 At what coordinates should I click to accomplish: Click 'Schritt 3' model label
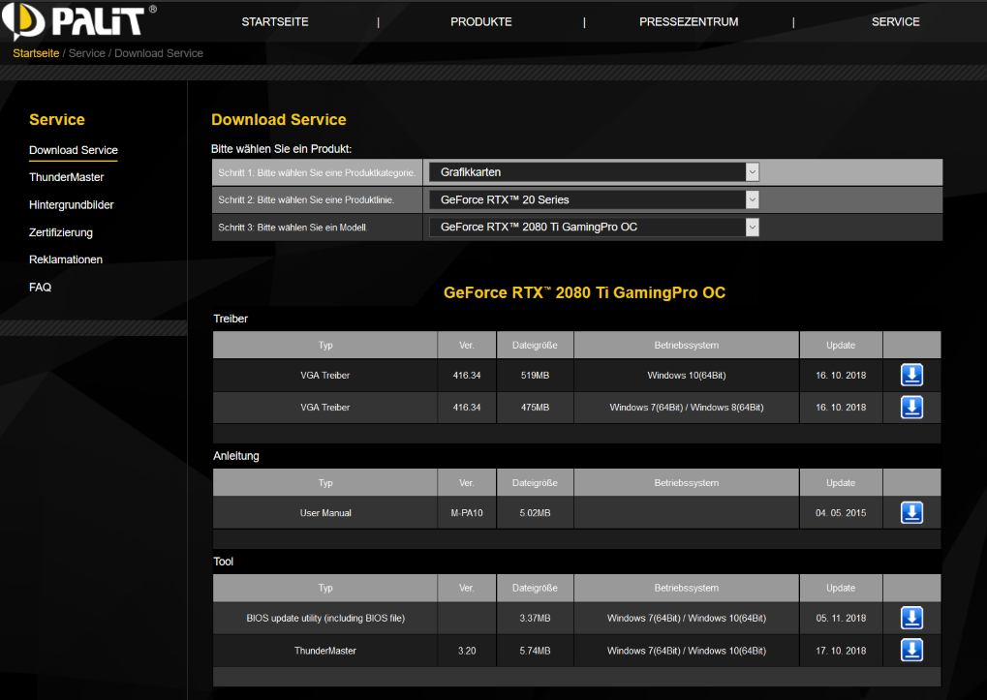click(293, 228)
